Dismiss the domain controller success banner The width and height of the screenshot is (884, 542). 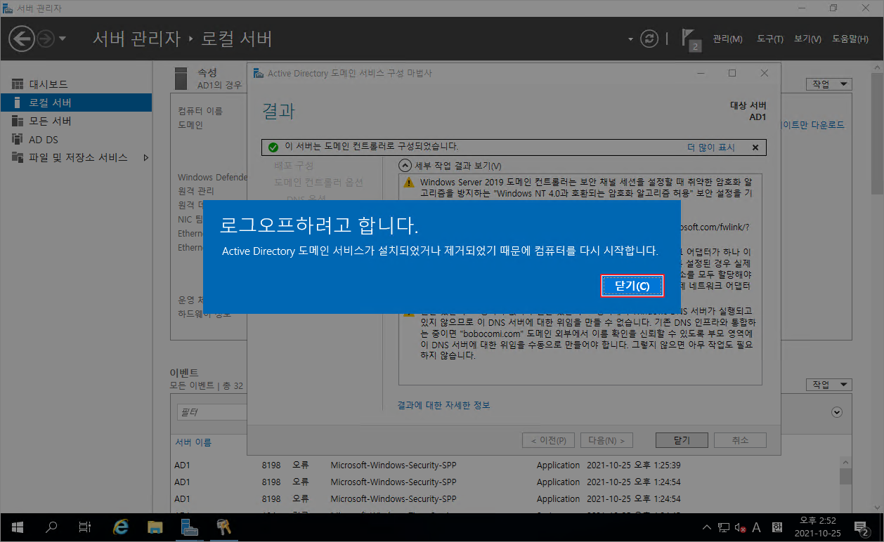755,147
